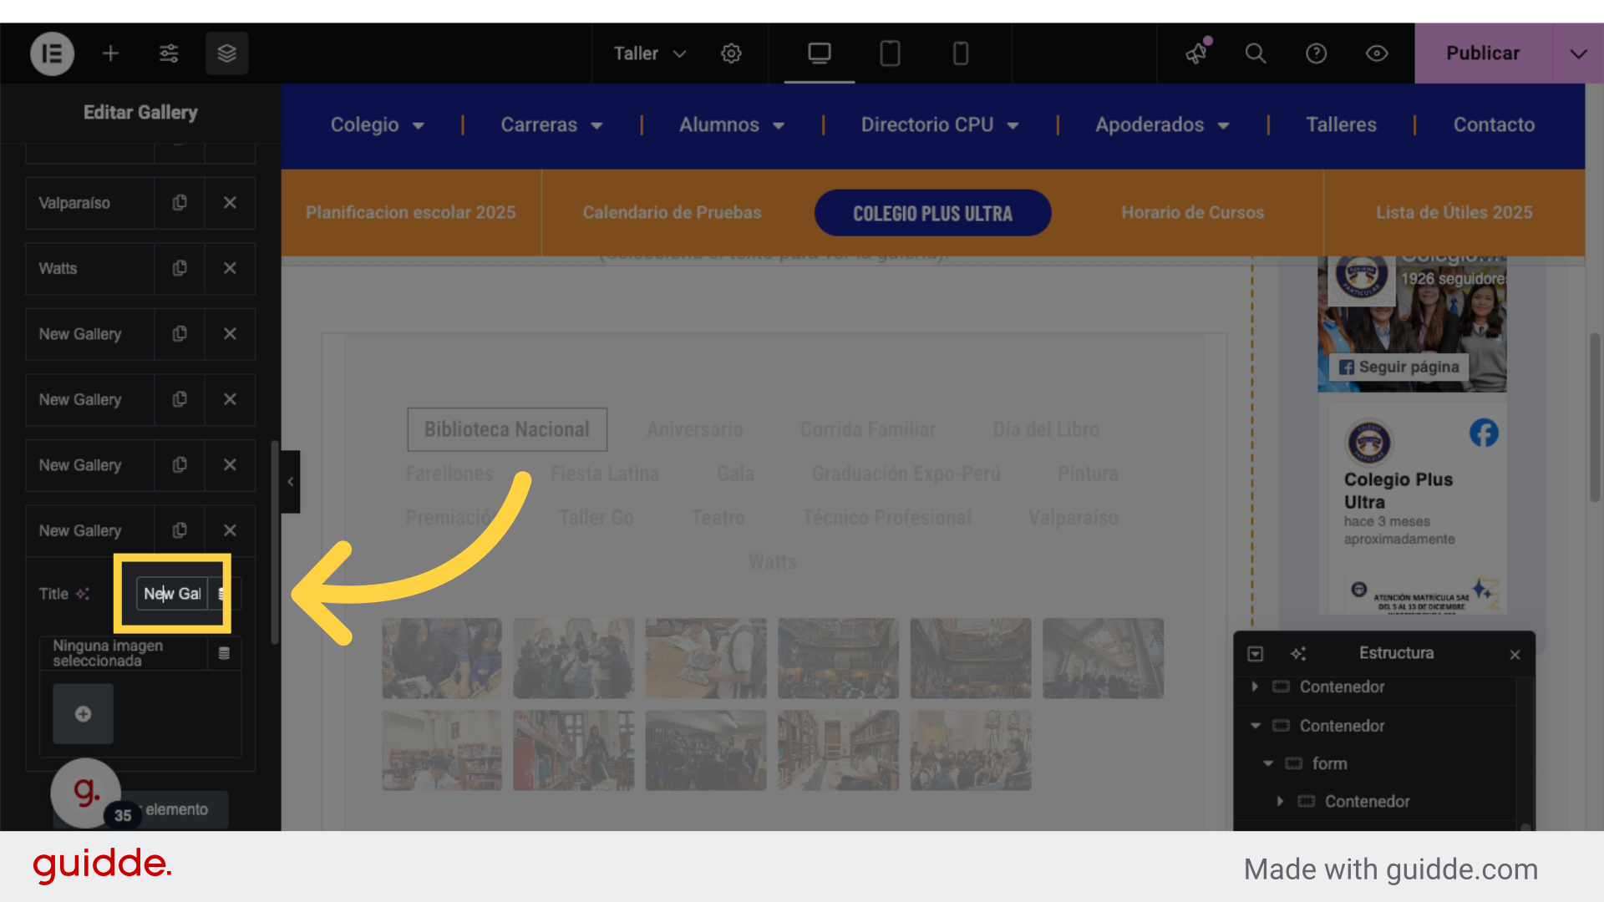Remove the Watts gallery item
This screenshot has width=1604, height=902.
tap(230, 268)
